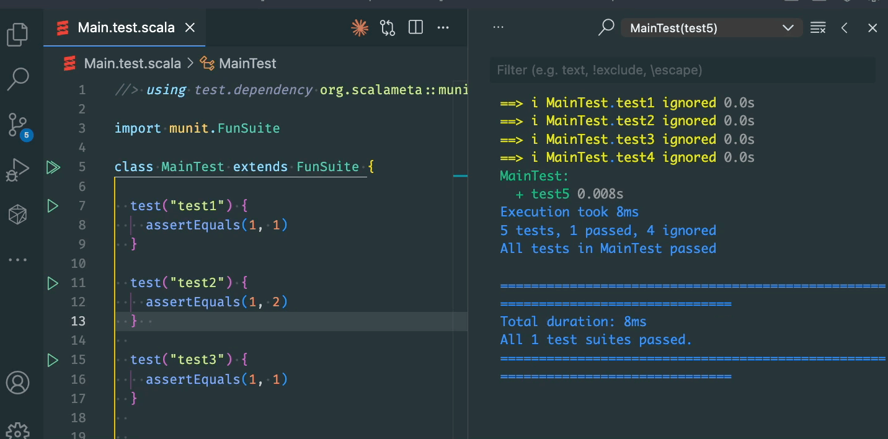Run test1 from the gutter play icon
Screen dimensions: 888x439
(x=53, y=205)
